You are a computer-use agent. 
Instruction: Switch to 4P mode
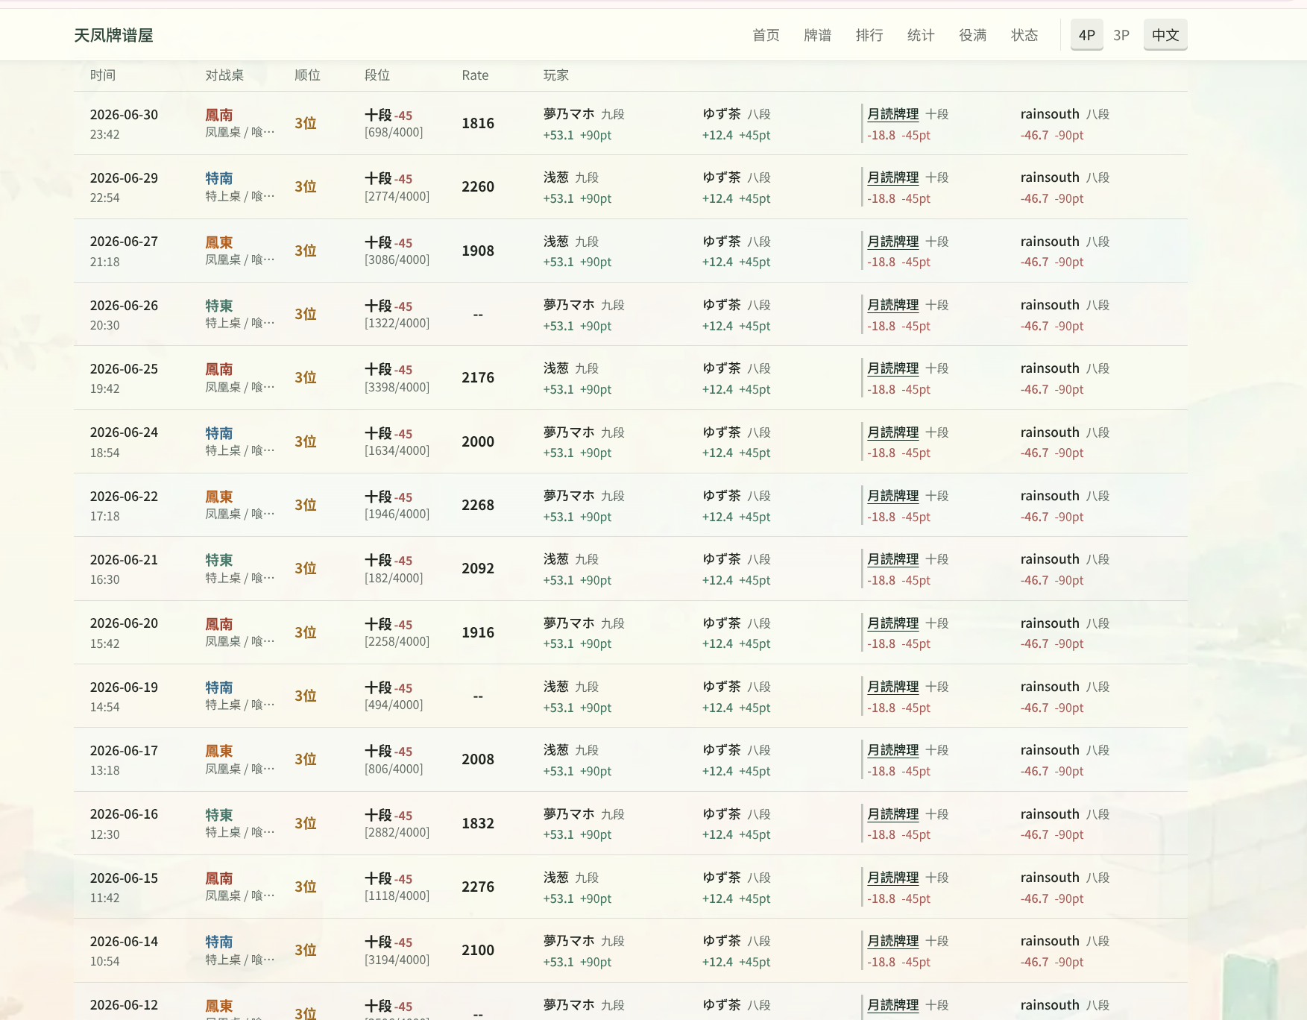tap(1086, 35)
